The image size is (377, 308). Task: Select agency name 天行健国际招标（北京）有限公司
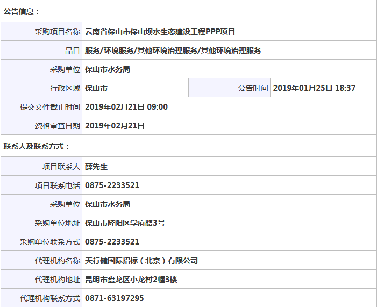(141, 261)
